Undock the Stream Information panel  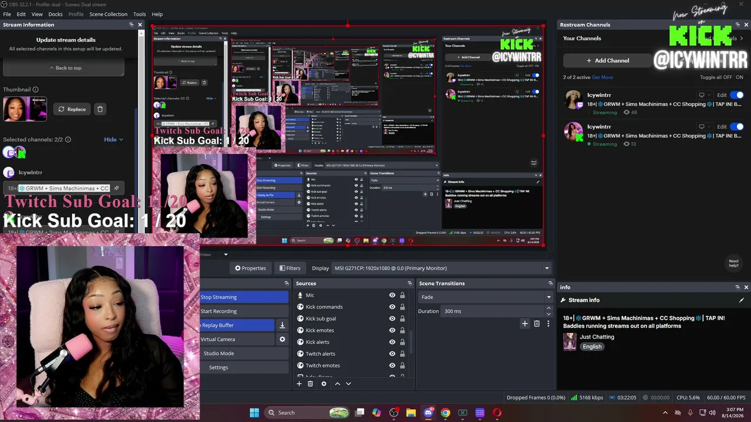[131, 25]
